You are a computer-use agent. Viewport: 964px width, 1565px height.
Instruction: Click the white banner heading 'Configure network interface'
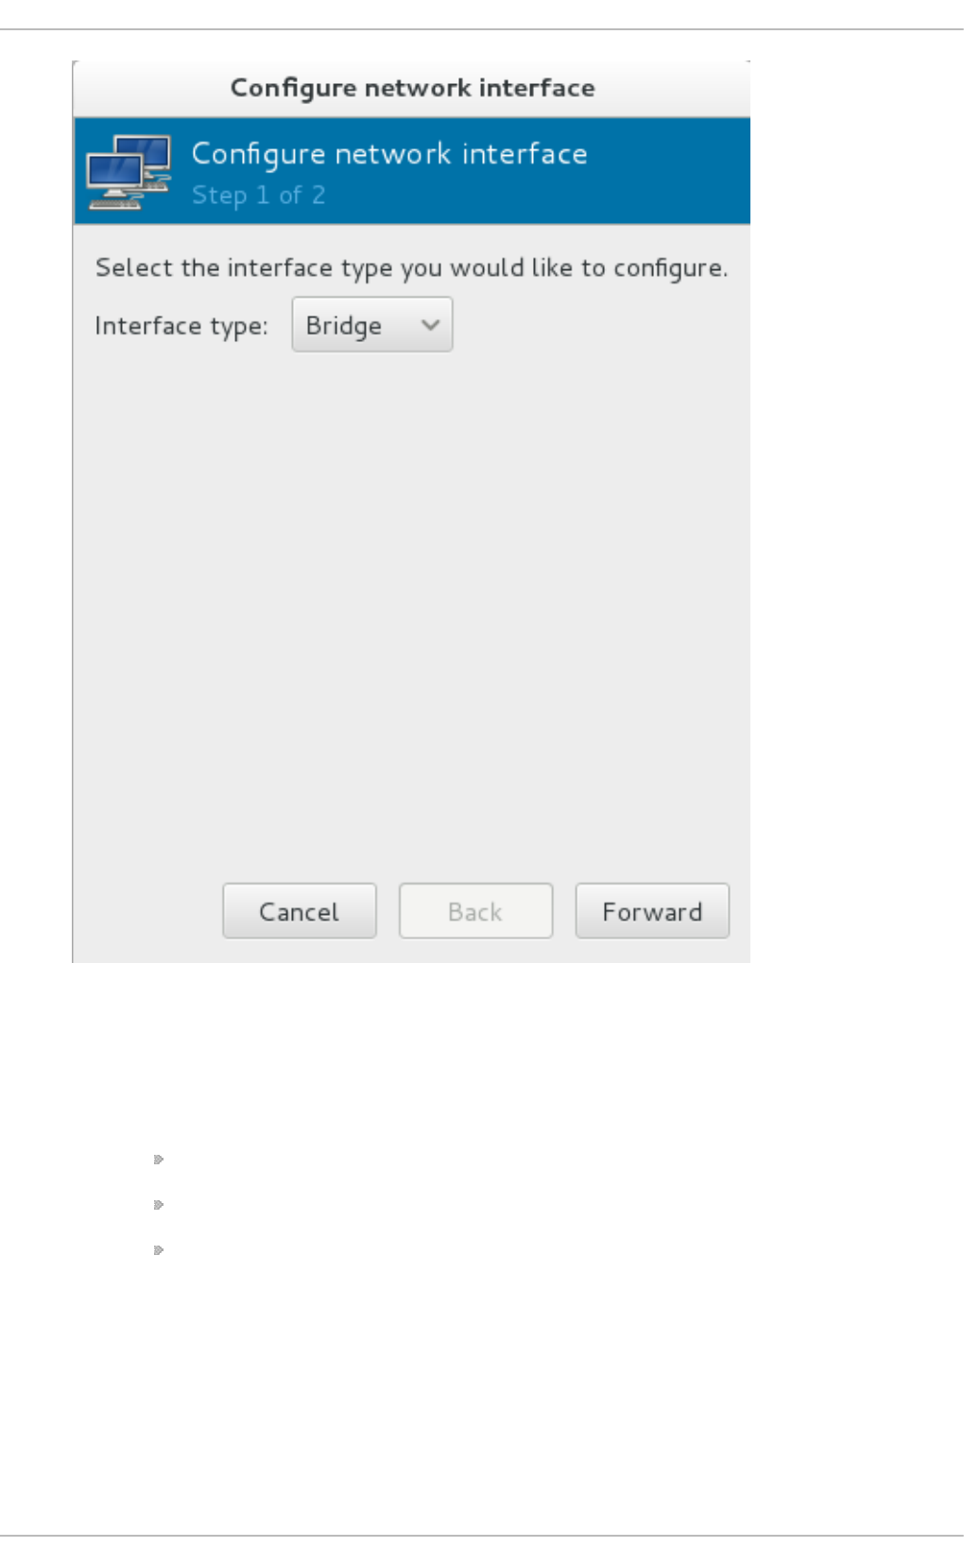pos(389,153)
